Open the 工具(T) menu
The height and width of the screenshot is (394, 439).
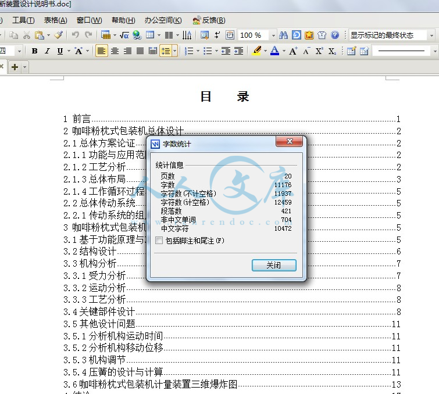pyautogui.click(x=23, y=20)
